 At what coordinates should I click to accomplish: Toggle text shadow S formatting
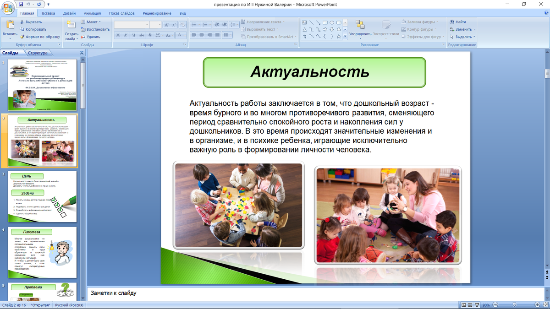149,35
